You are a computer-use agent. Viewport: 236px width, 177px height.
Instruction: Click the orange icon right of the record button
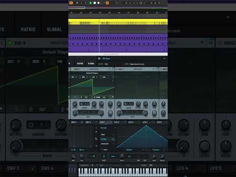click(107, 3)
